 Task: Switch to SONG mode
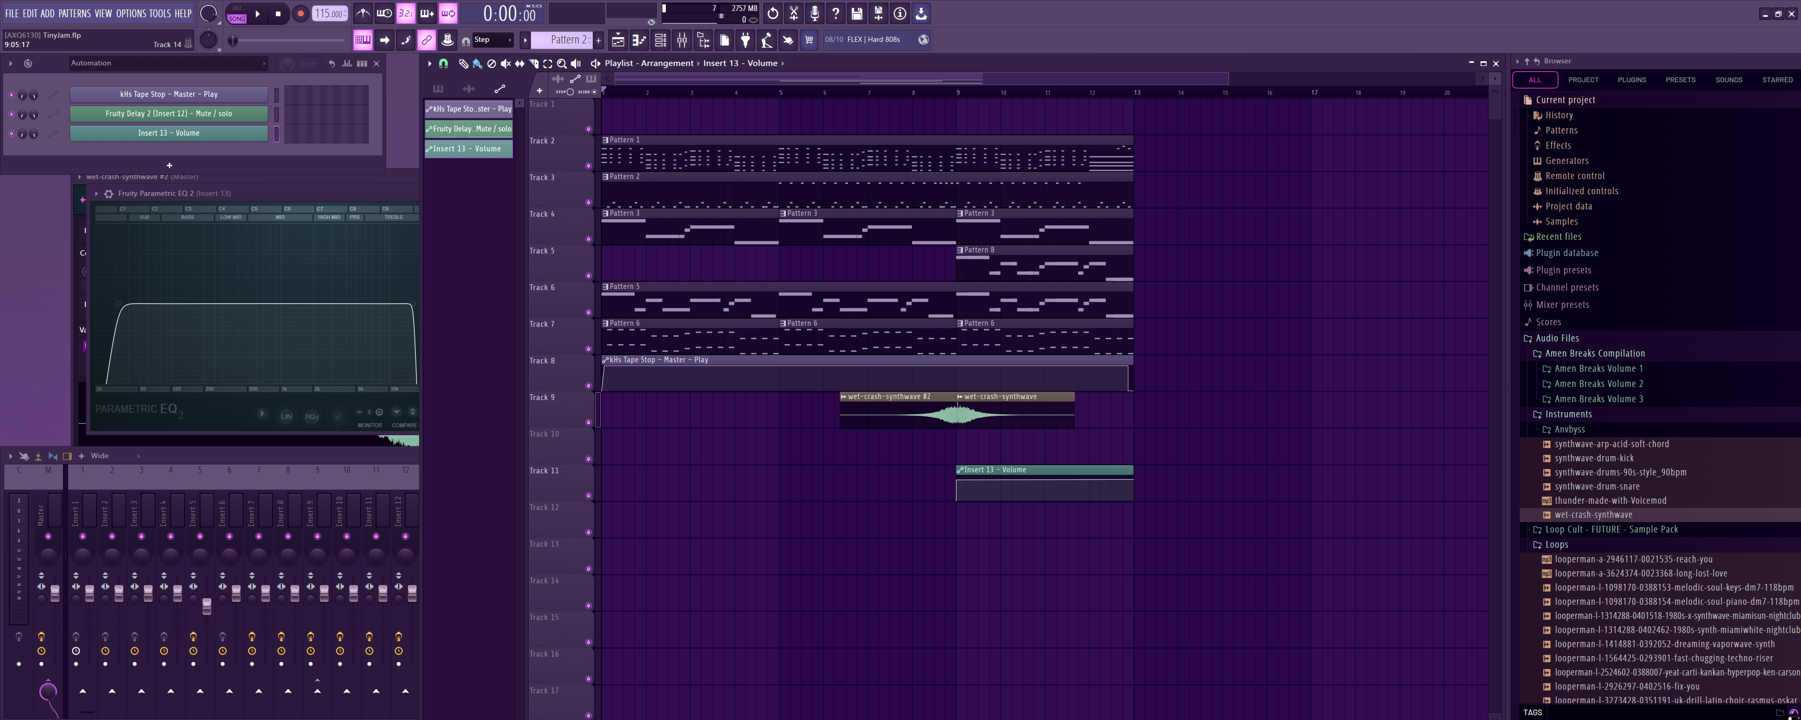click(x=237, y=19)
